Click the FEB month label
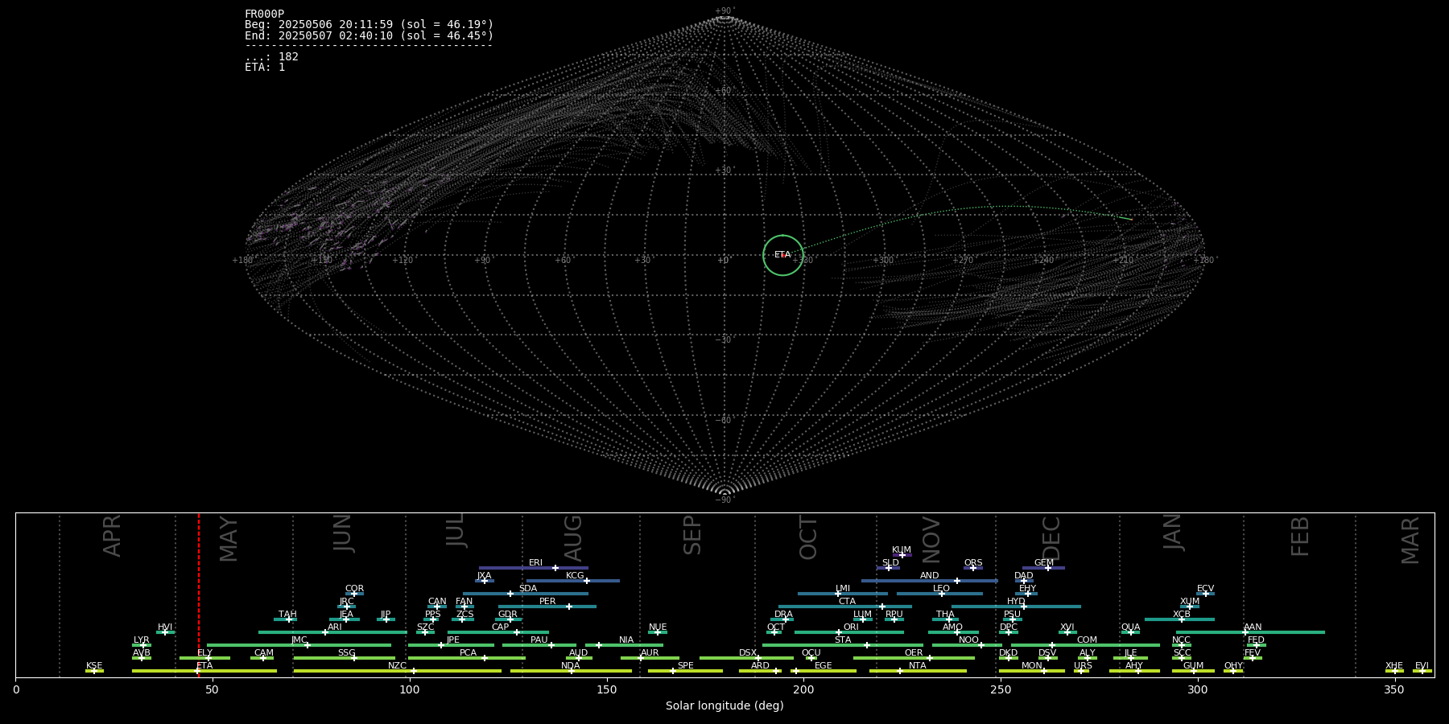 [1300, 537]
